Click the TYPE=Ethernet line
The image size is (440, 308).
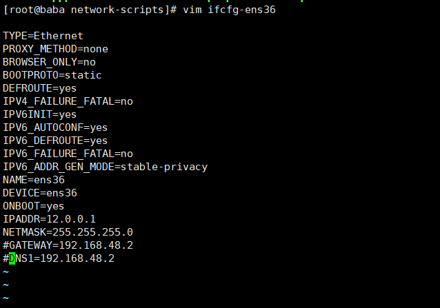click(43, 36)
